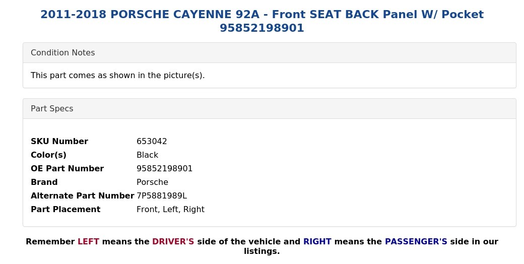Click the Color(s) label
The height and width of the screenshot is (264, 524).
48,155
